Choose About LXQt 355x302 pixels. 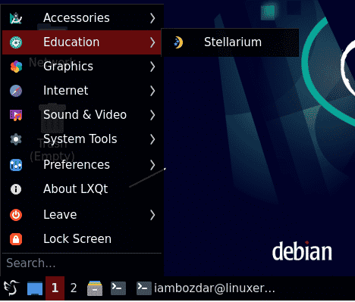click(x=82, y=189)
